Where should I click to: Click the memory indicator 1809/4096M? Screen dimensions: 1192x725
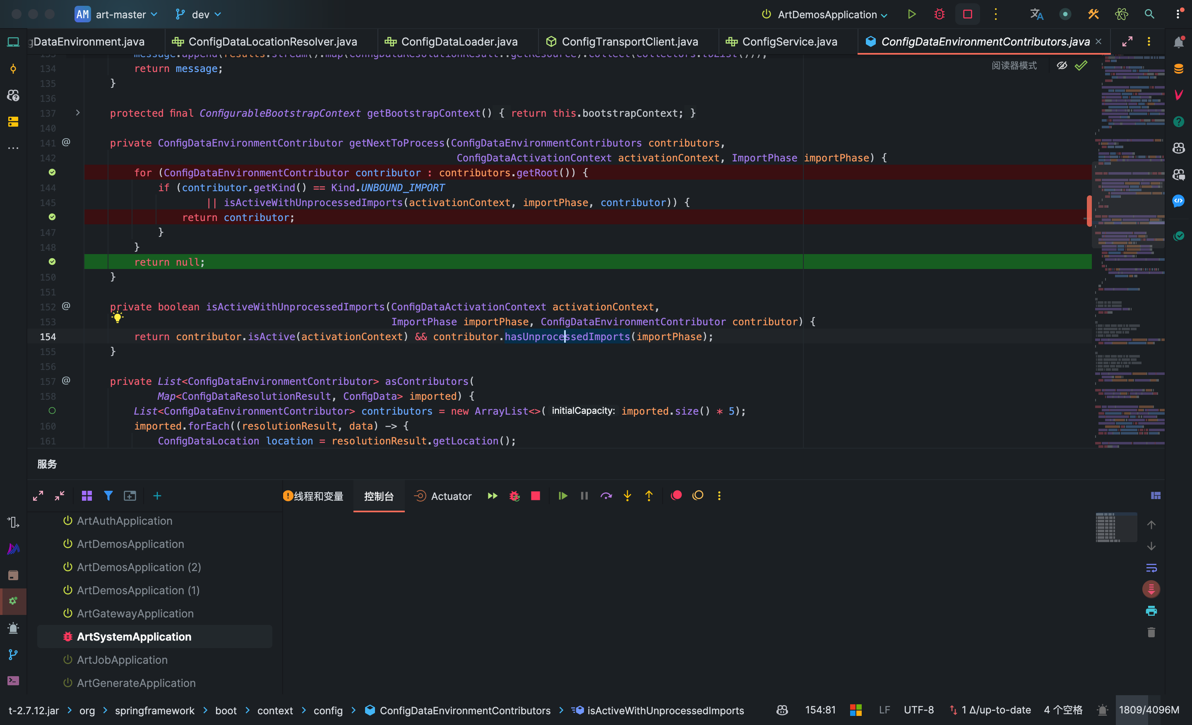(x=1149, y=710)
